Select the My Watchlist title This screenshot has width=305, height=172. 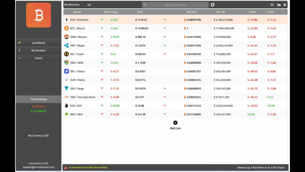click(x=72, y=5)
